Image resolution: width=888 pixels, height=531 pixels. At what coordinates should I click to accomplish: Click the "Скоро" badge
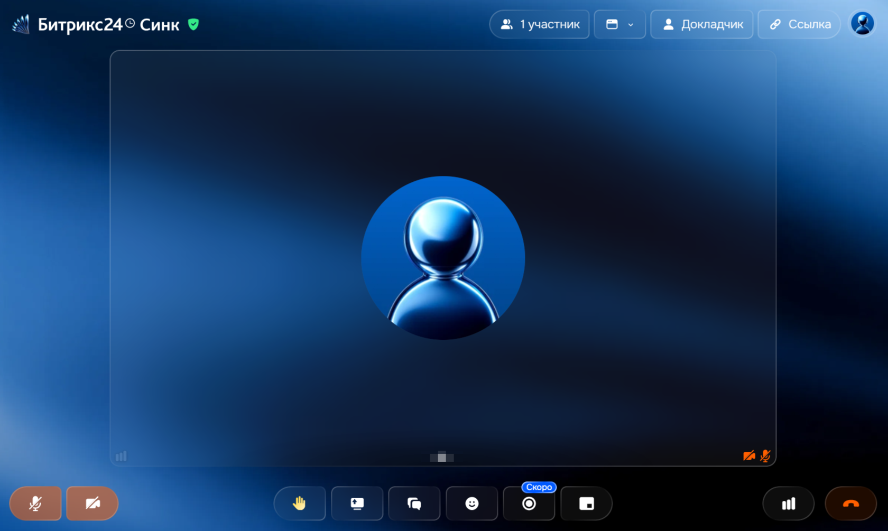coord(539,487)
